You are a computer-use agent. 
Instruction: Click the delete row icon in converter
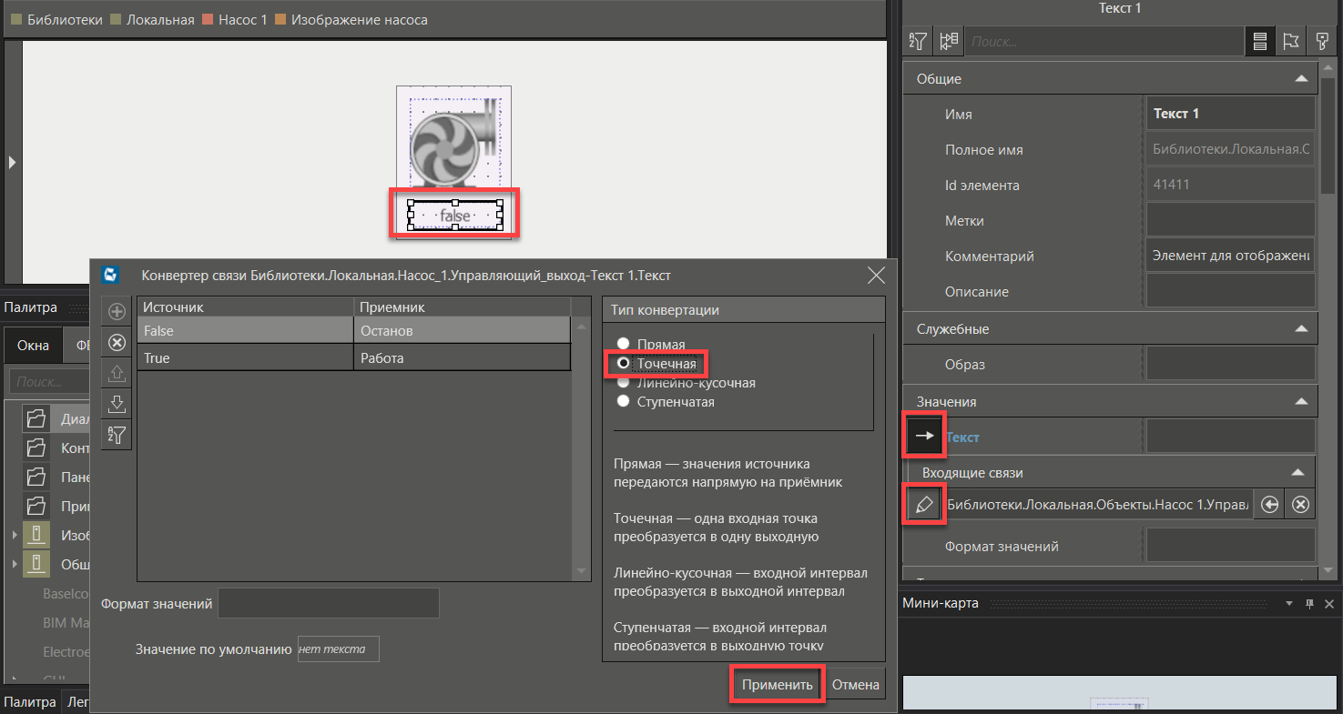pos(117,342)
